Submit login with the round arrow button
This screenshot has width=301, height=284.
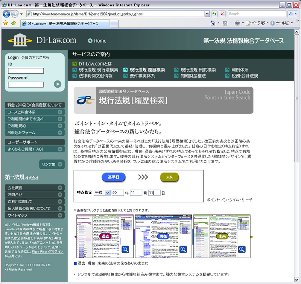click(x=58, y=84)
